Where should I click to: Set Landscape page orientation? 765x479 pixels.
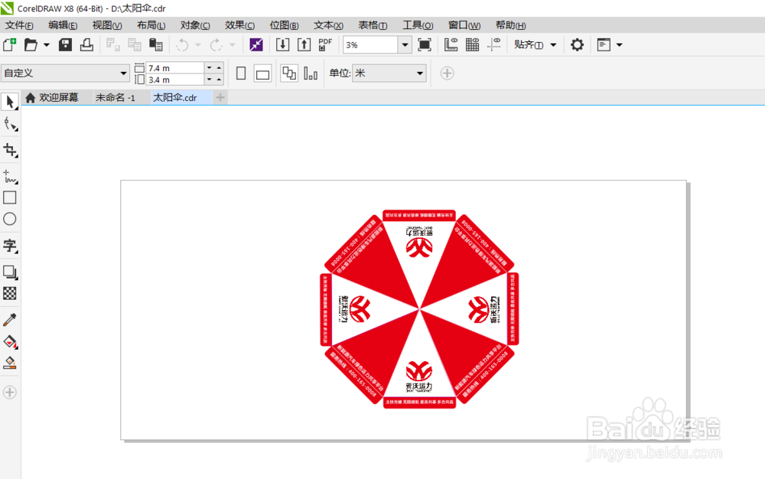click(x=262, y=73)
